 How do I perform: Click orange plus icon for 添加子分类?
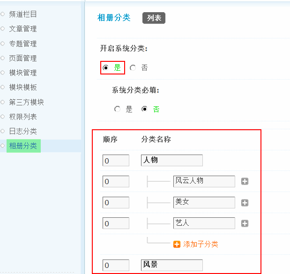177,244
